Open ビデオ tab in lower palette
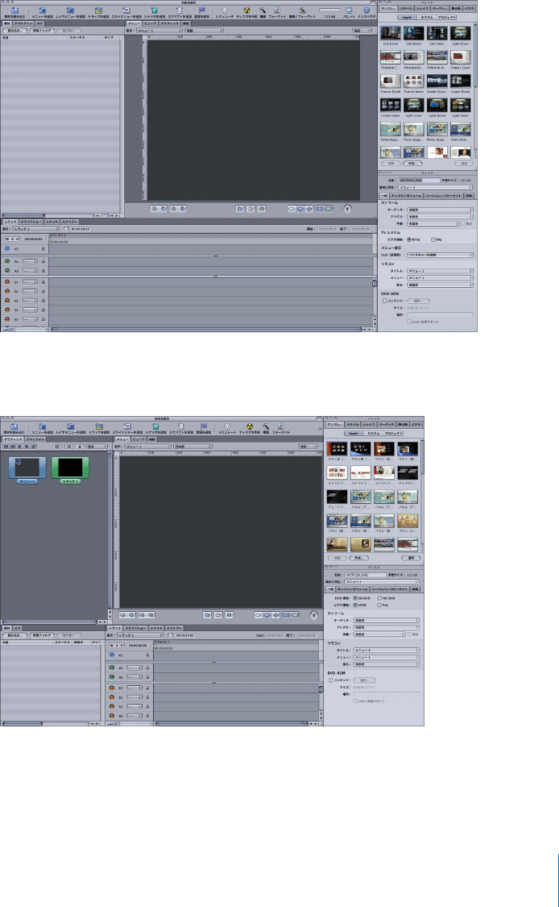The image size is (559, 907). point(416,425)
